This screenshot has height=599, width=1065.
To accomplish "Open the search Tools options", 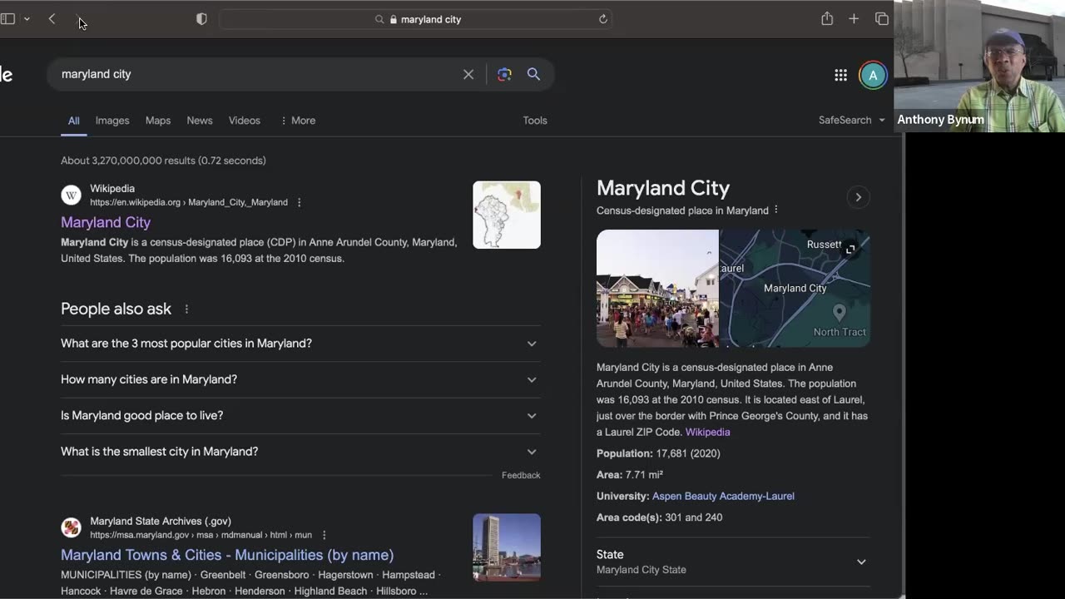I will pos(535,121).
